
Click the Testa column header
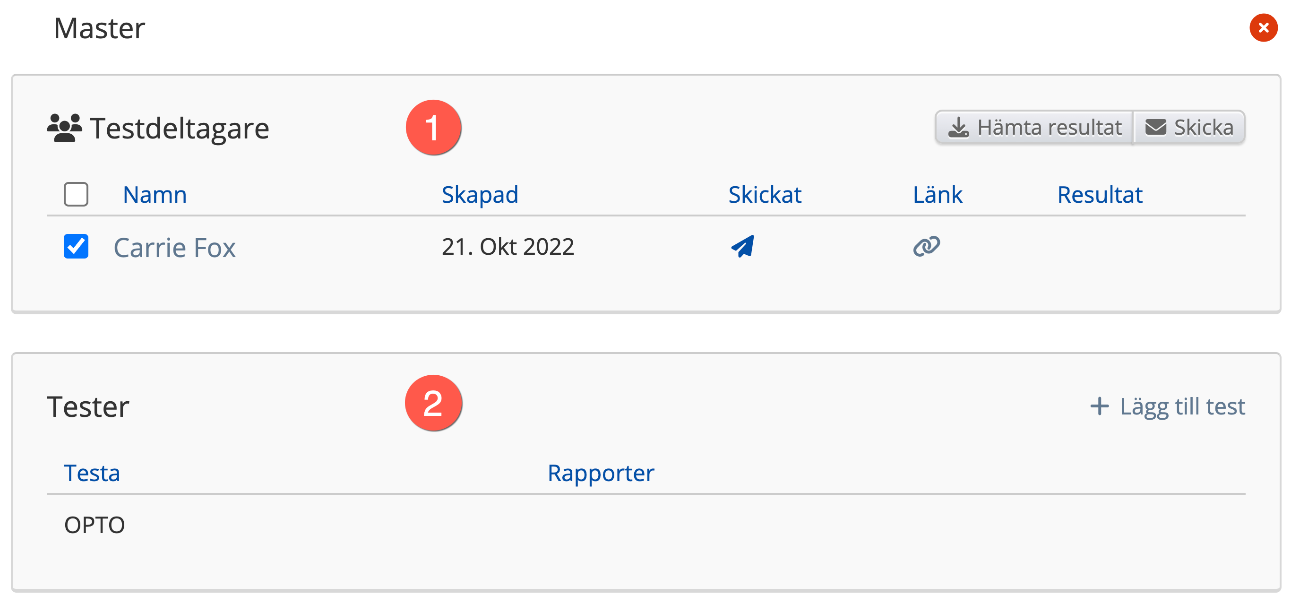coord(92,473)
